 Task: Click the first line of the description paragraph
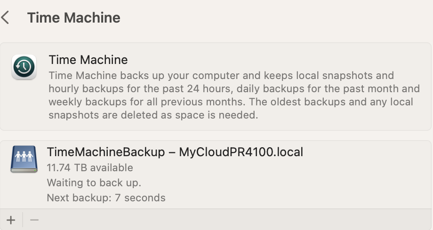[221, 76]
